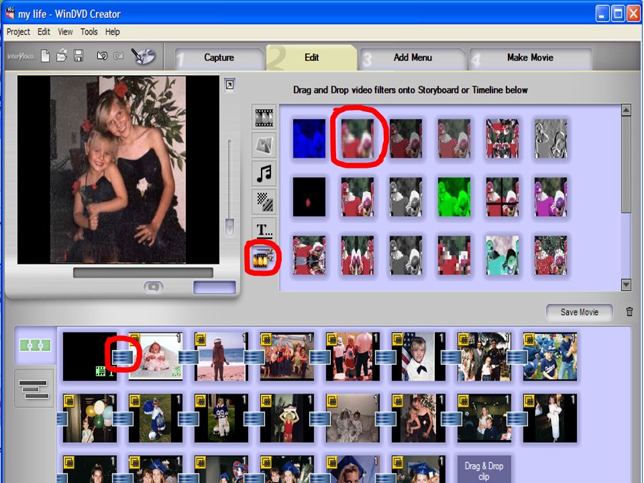Go to the Capture step tab
The width and height of the screenshot is (644, 483).
coord(219,58)
